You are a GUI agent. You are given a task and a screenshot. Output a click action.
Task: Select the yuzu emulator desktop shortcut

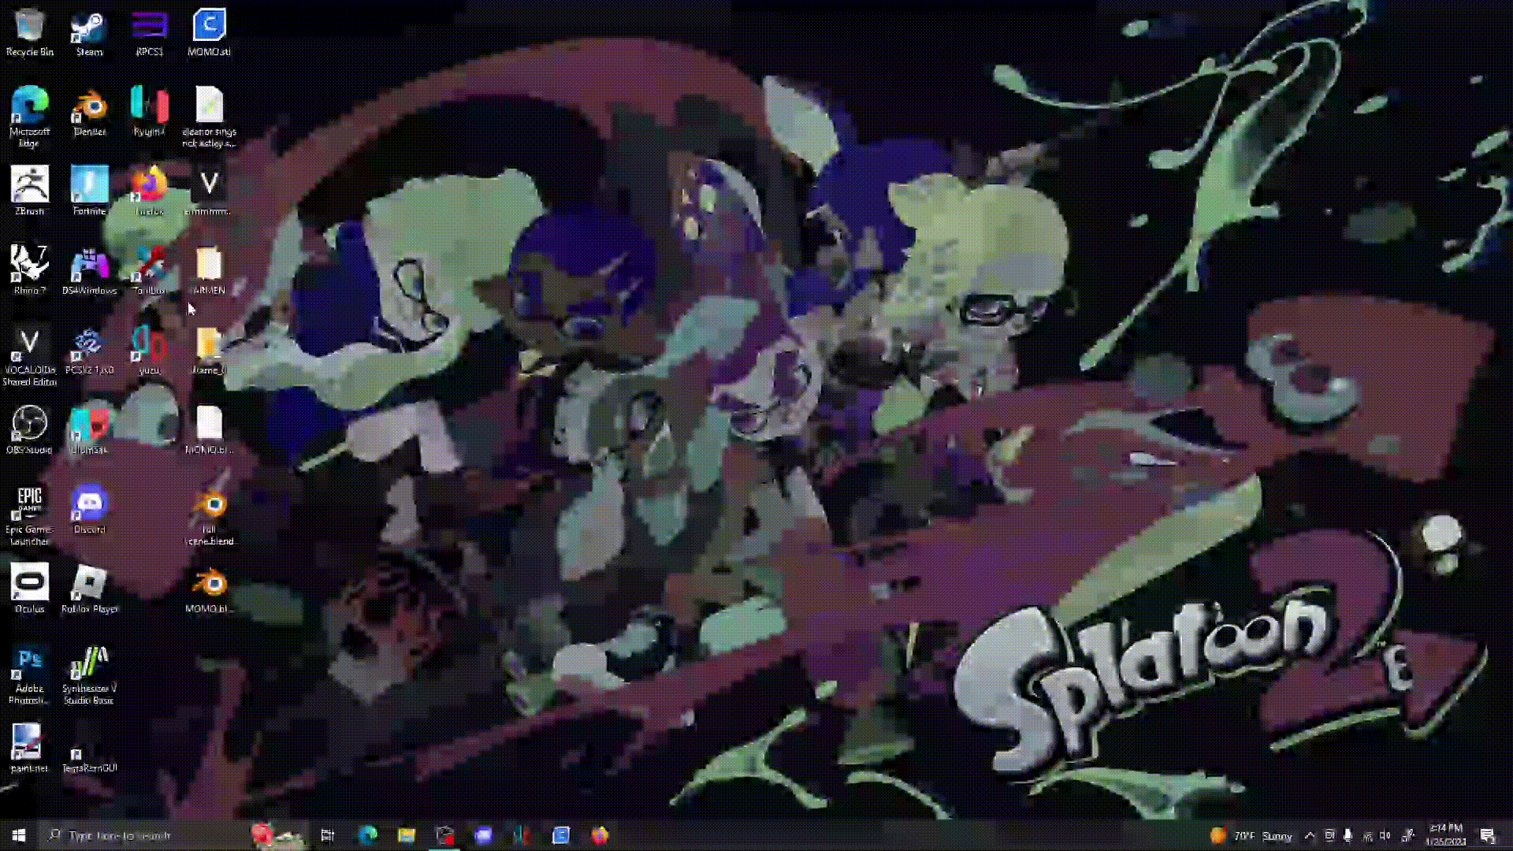[149, 351]
